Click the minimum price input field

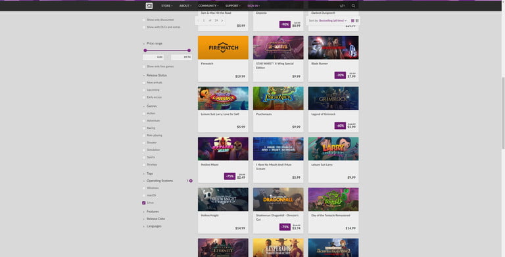[x=153, y=57]
